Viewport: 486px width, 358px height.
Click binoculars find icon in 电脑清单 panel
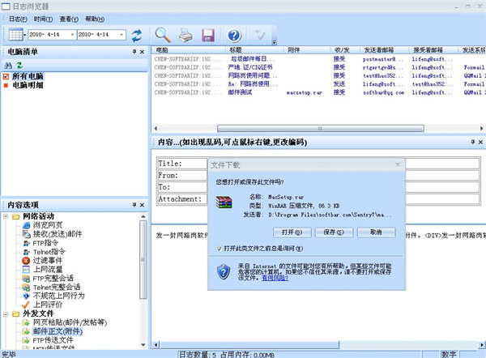click(x=8, y=65)
